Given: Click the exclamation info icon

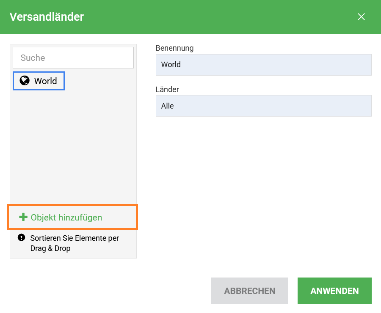Looking at the screenshot, I should [22, 238].
